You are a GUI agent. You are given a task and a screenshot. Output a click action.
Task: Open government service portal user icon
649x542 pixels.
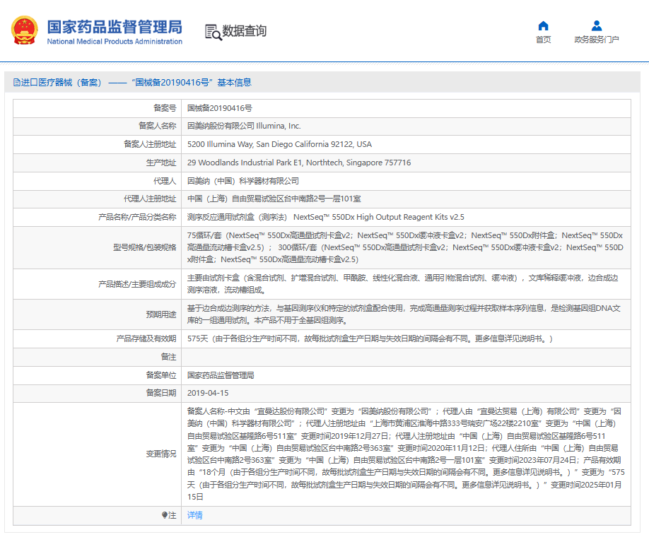pos(597,26)
